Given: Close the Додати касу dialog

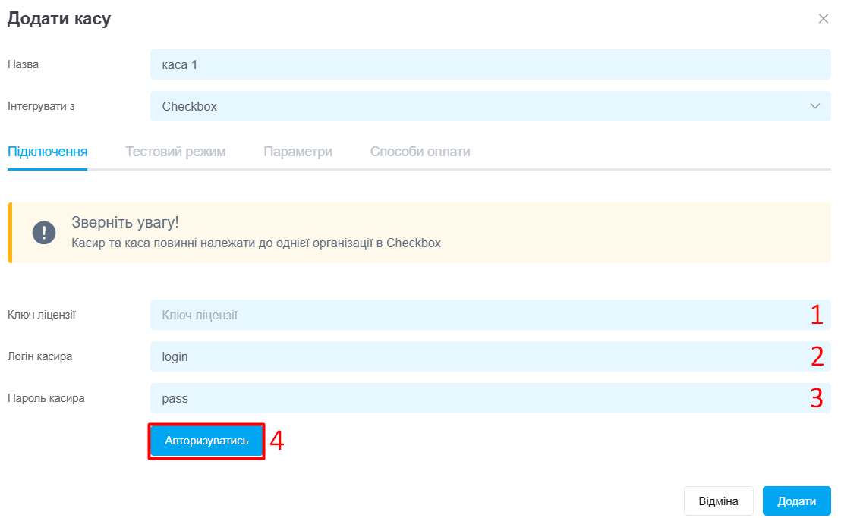Looking at the screenshot, I should (x=824, y=19).
